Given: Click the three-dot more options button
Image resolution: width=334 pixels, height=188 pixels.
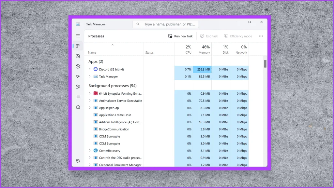Looking at the screenshot, I should (x=261, y=36).
